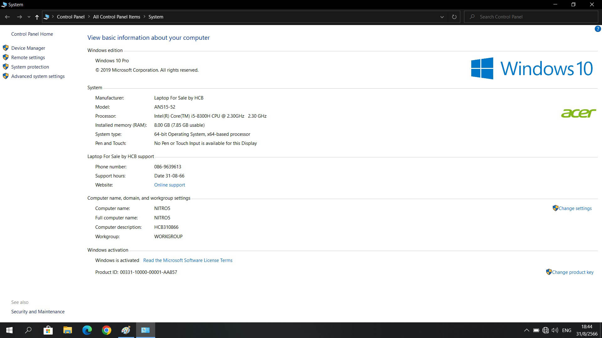The image size is (602, 338).
Task: Open the clock and calendar flyout
Action: (587, 330)
